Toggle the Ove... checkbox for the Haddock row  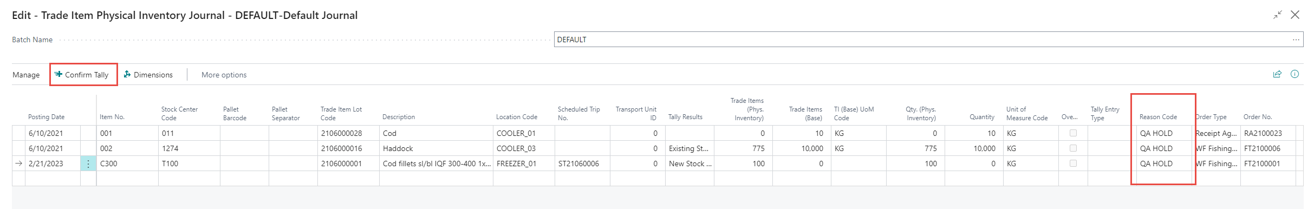pyautogui.click(x=1073, y=148)
